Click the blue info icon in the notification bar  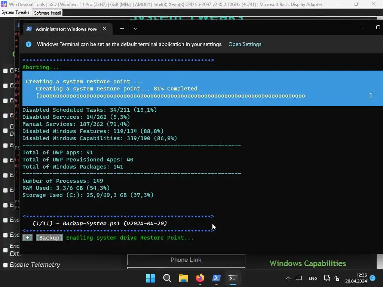pos(28,44)
